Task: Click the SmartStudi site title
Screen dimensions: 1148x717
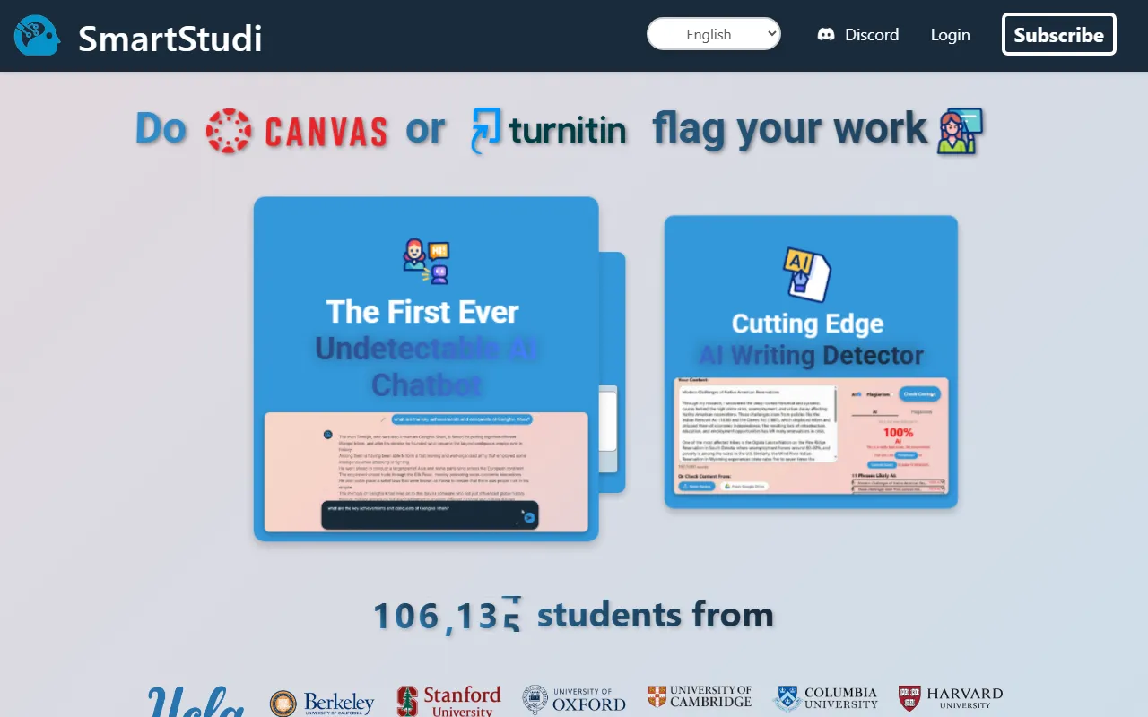Action: point(170,38)
